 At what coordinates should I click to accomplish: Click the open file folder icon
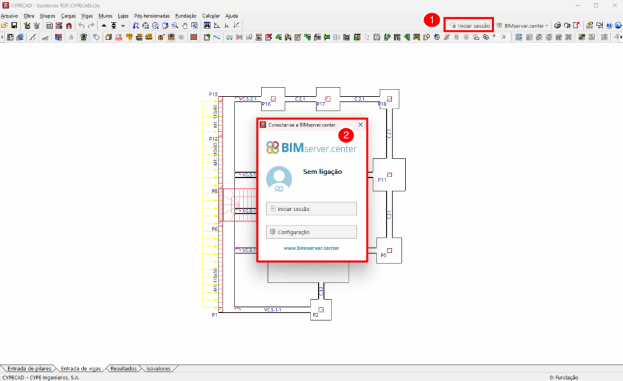coord(4,25)
